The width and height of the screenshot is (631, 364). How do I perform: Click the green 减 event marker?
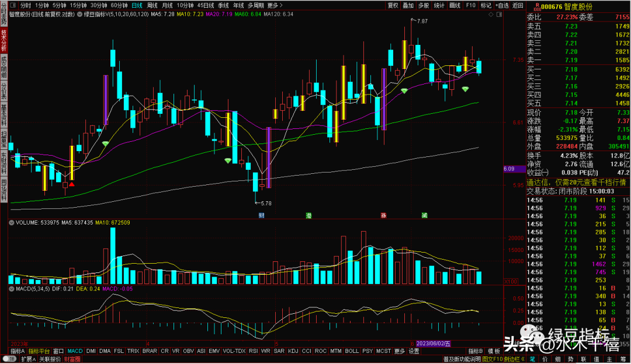pos(424,215)
